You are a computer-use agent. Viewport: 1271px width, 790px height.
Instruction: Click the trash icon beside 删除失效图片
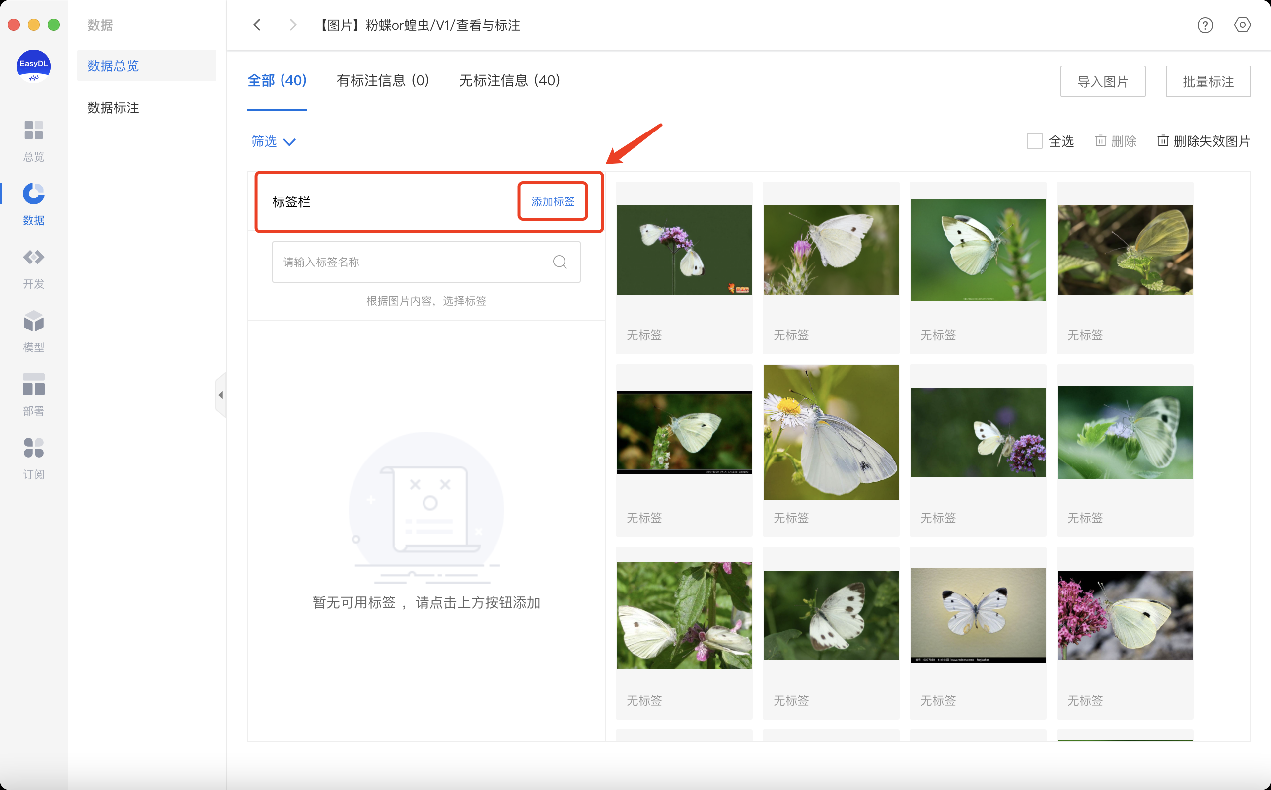tap(1163, 140)
